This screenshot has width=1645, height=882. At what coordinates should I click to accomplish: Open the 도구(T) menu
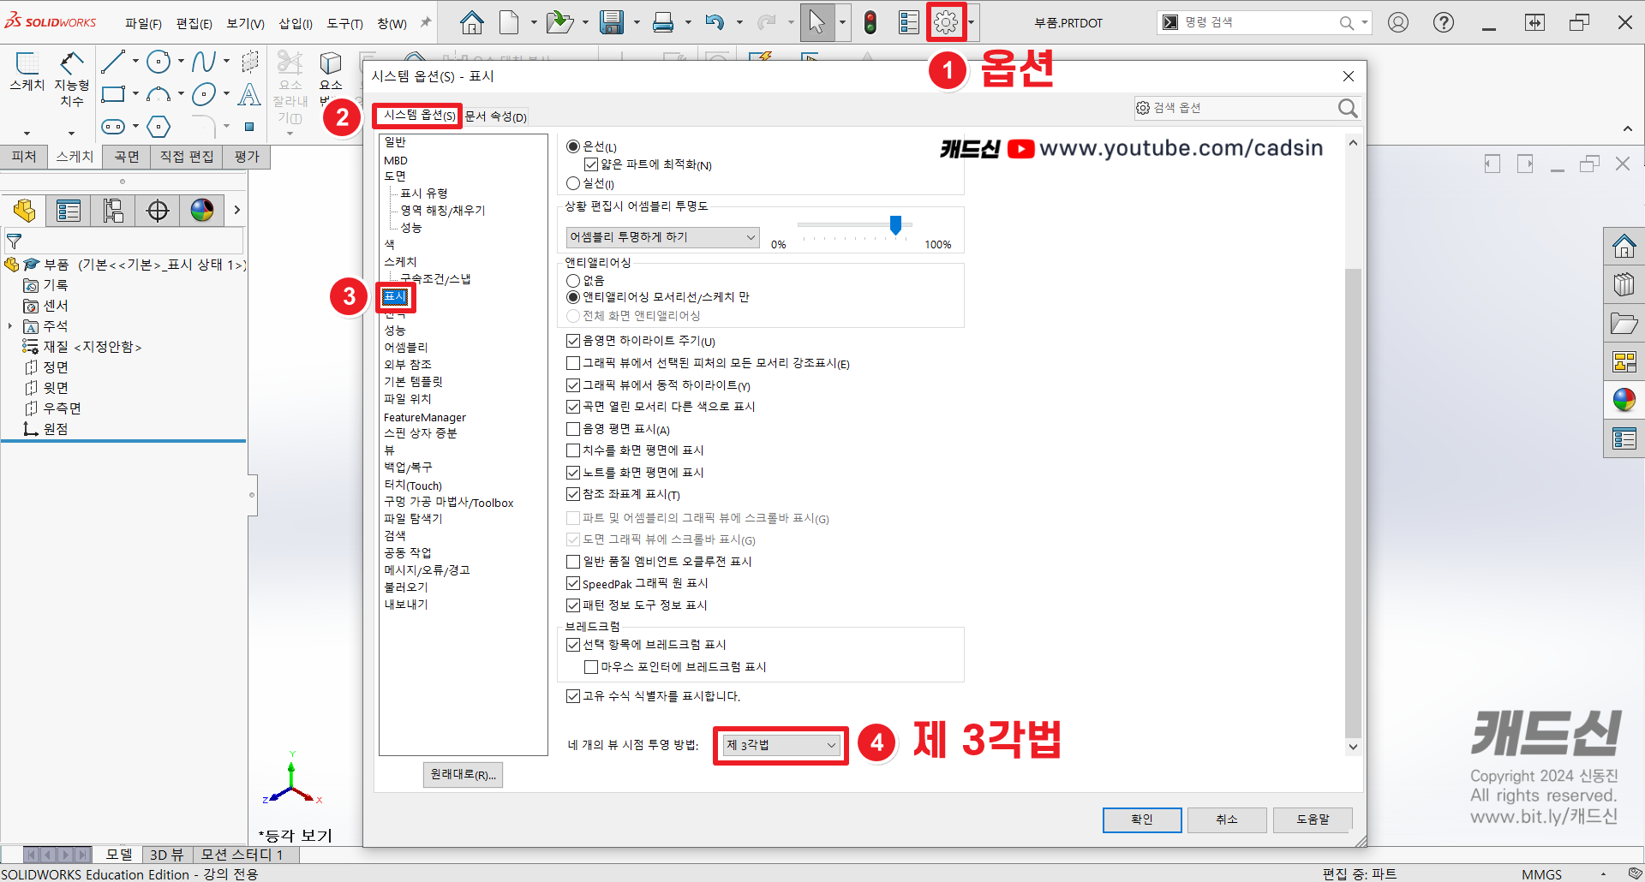pos(344,23)
